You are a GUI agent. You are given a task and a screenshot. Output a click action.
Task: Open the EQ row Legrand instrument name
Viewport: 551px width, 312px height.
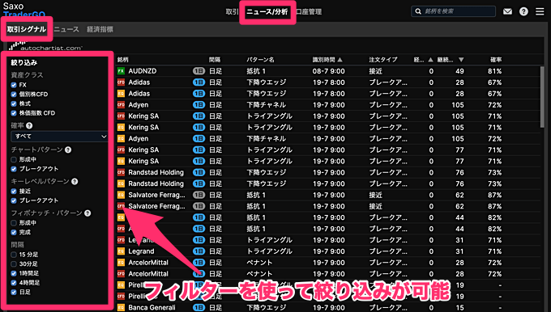[141, 251]
